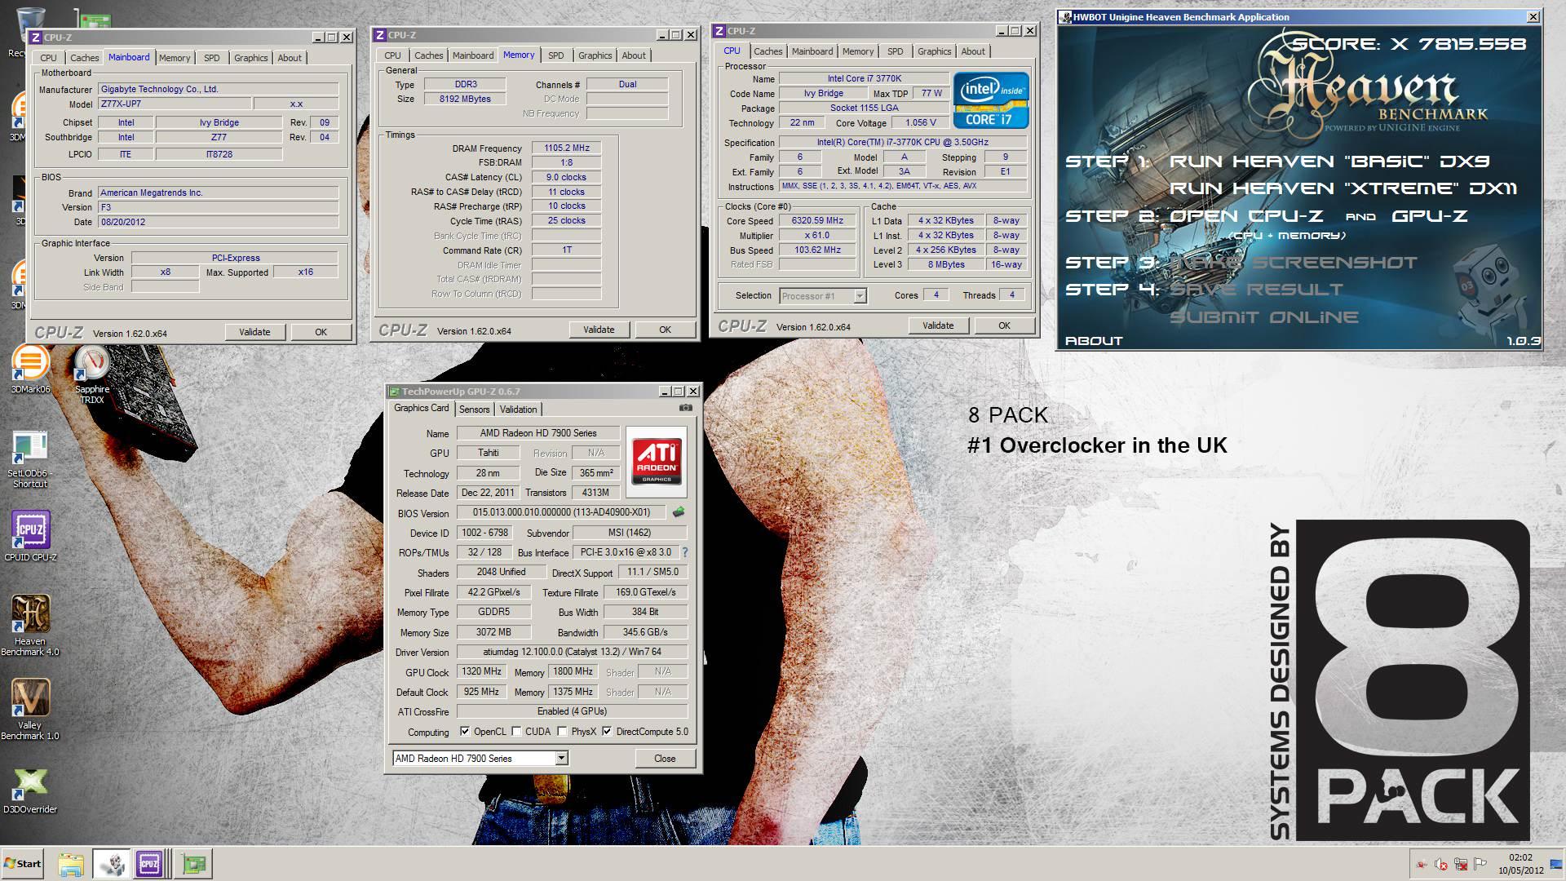The image size is (1566, 881).
Task: Open About tab in Memory CPU-Z window
Action: tap(633, 55)
